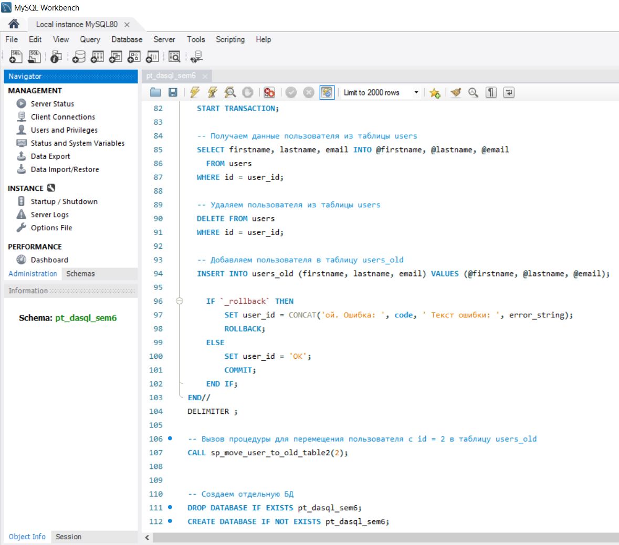
Task: Close the pt_dasql_sem6 editor tab
Action: click(x=205, y=76)
